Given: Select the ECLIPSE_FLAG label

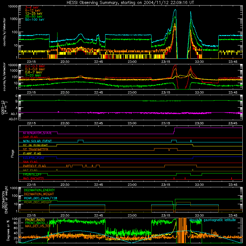Looking at the screenshot, I should tap(34, 158).
